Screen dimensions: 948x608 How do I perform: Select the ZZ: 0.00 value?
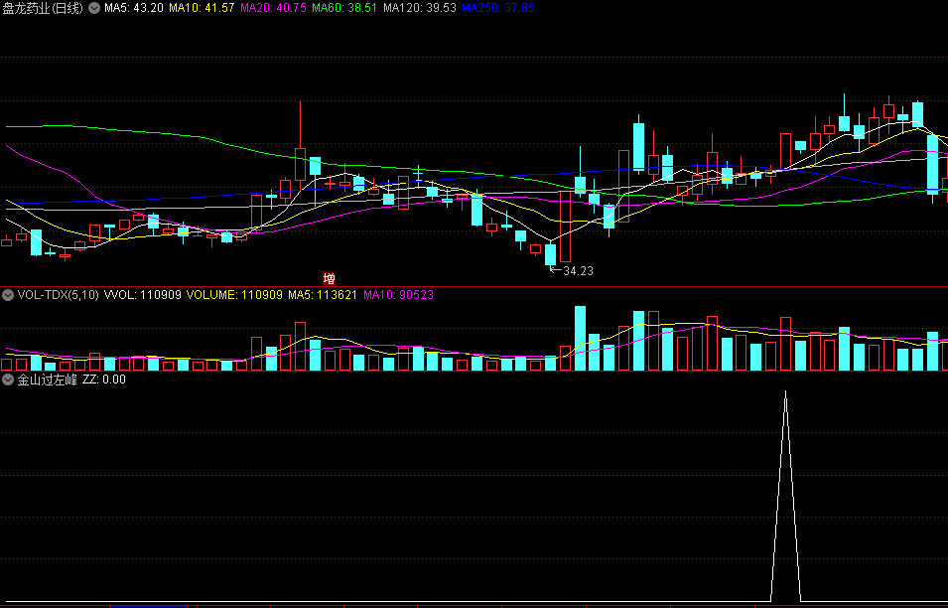[x=104, y=380]
